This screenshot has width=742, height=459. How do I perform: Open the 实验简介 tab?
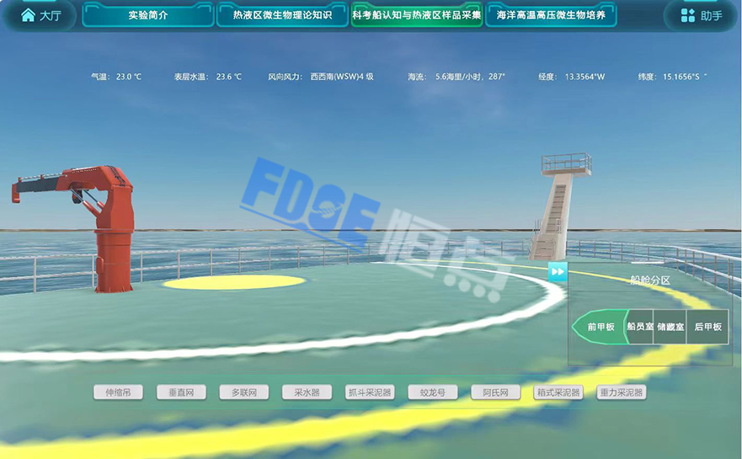tap(148, 15)
